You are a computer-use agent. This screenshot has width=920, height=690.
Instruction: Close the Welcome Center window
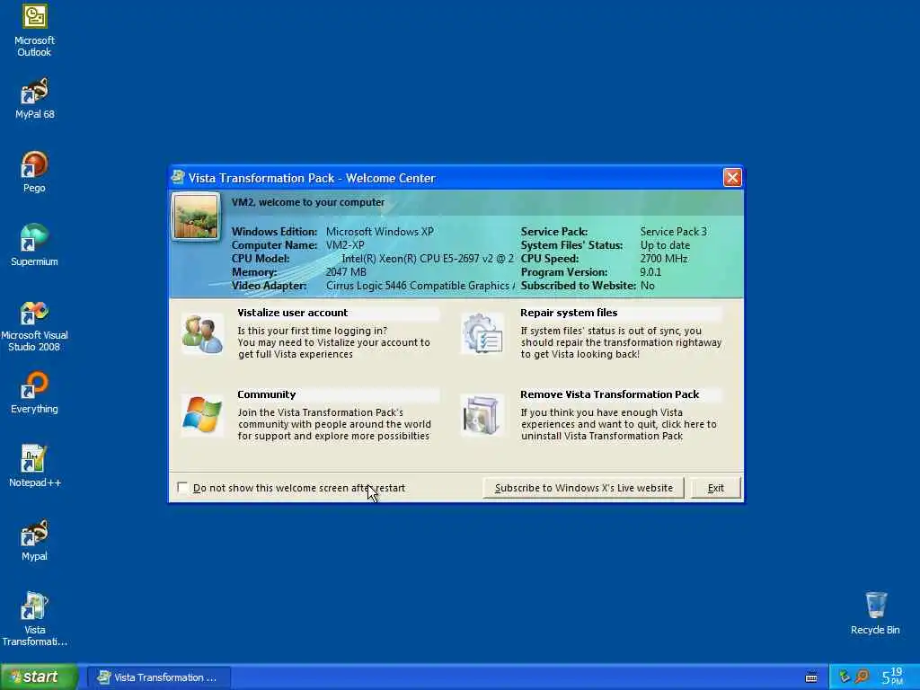732,177
